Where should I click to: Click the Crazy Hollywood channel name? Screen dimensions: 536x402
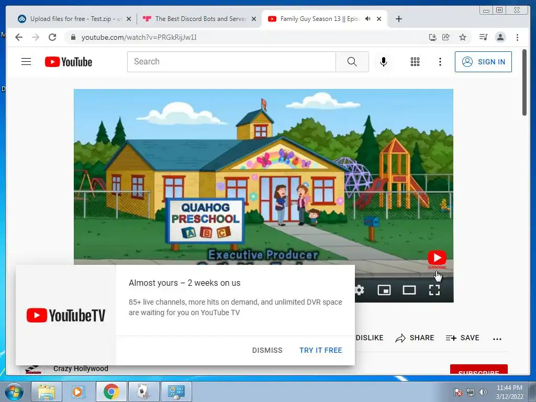[81, 368]
